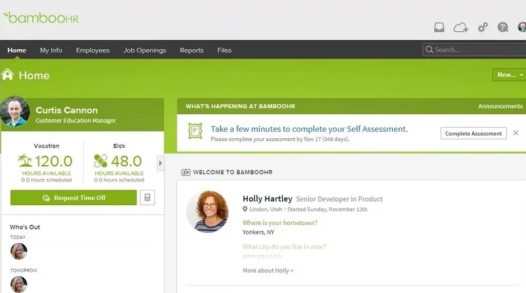This screenshot has height=293, width=526.
Task: Click the house icon beside Home title
Action: pos(7,75)
